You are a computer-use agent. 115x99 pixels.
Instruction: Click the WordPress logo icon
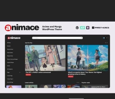point(77,28)
